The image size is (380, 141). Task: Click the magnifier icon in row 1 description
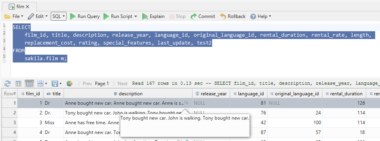click(x=186, y=103)
